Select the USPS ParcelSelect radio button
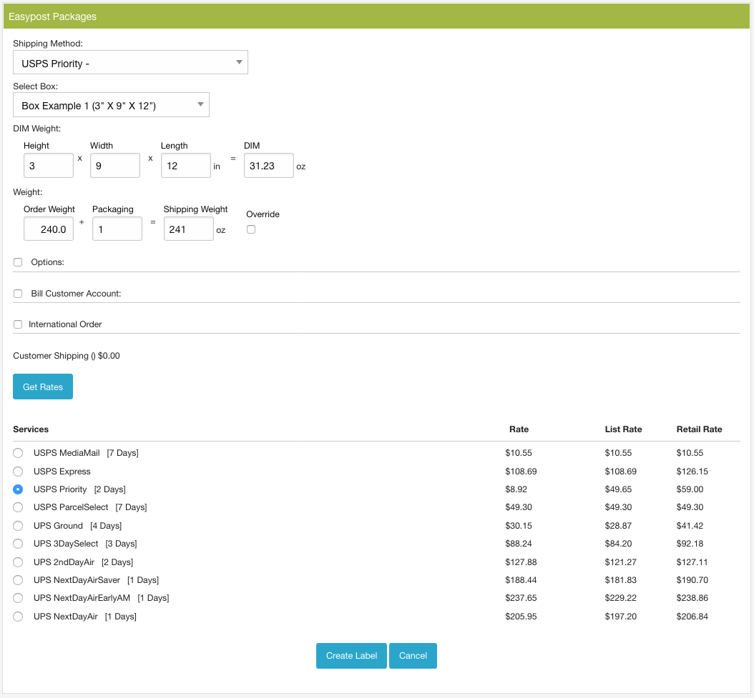 tap(18, 507)
